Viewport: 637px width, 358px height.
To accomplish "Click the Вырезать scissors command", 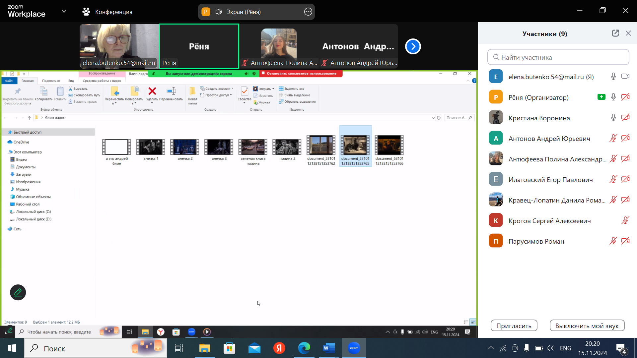I will (x=78, y=89).
